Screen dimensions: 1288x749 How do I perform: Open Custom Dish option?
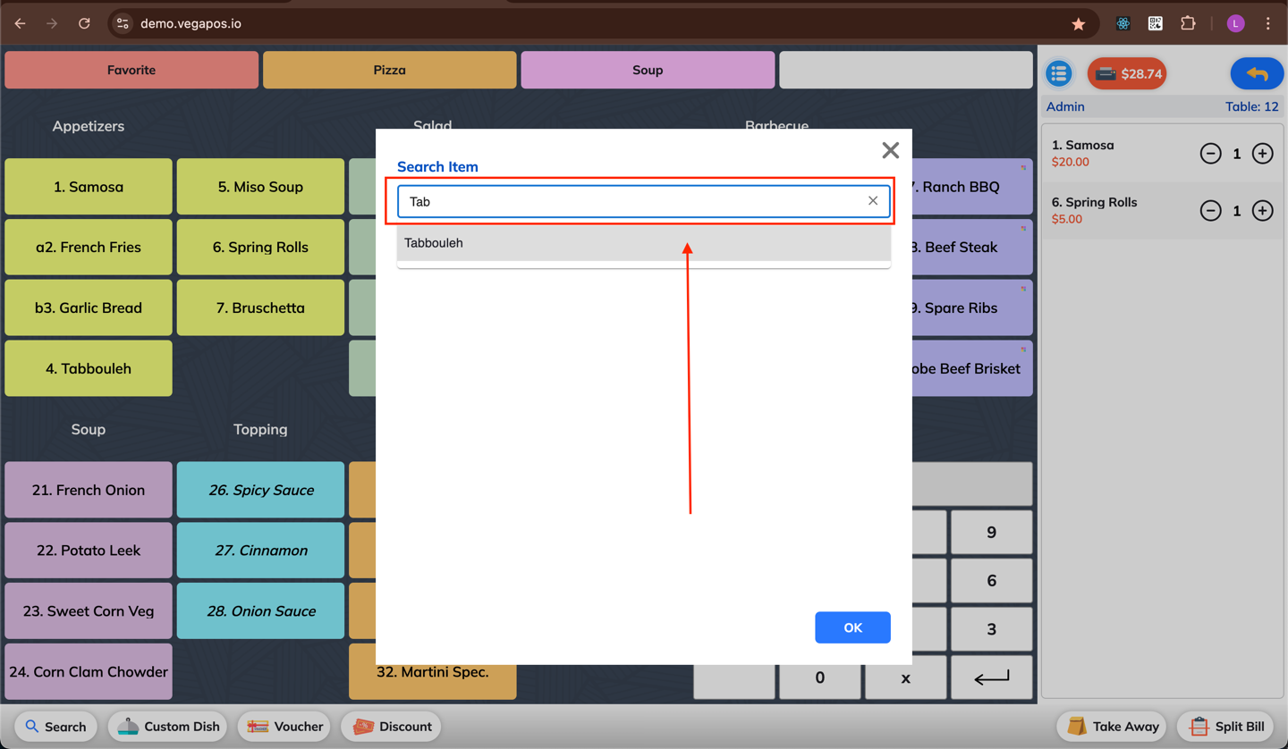168,727
